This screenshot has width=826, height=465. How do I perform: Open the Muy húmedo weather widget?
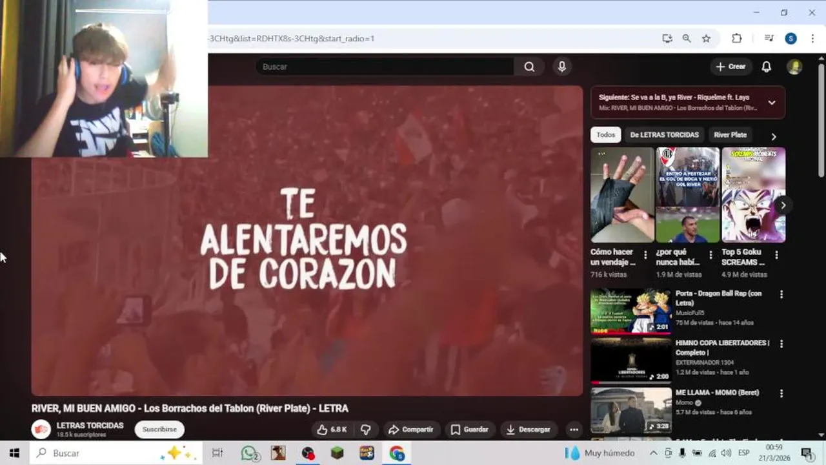point(599,453)
